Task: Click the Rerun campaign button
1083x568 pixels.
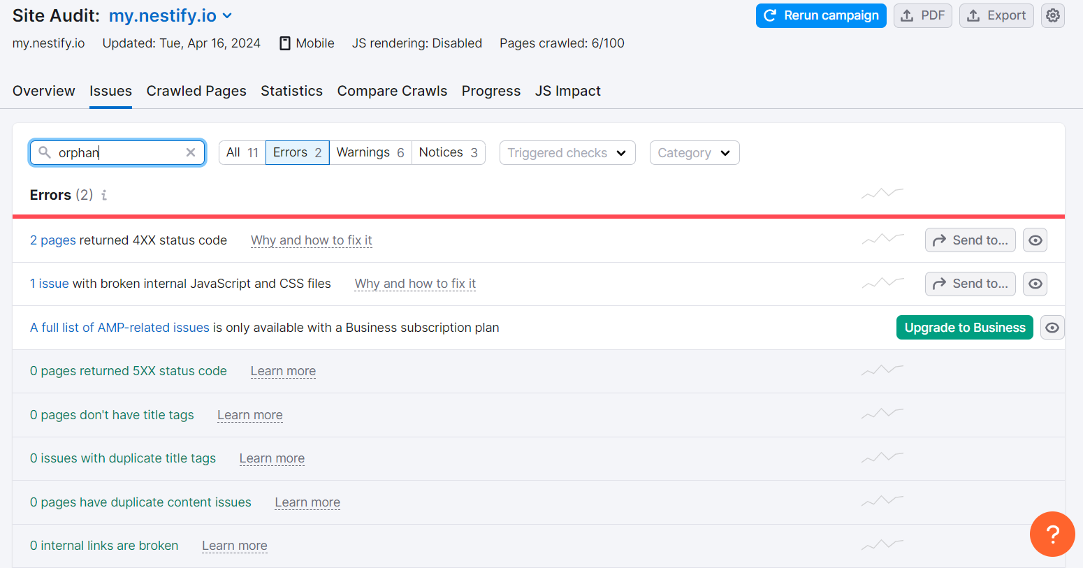Action: coord(821,15)
